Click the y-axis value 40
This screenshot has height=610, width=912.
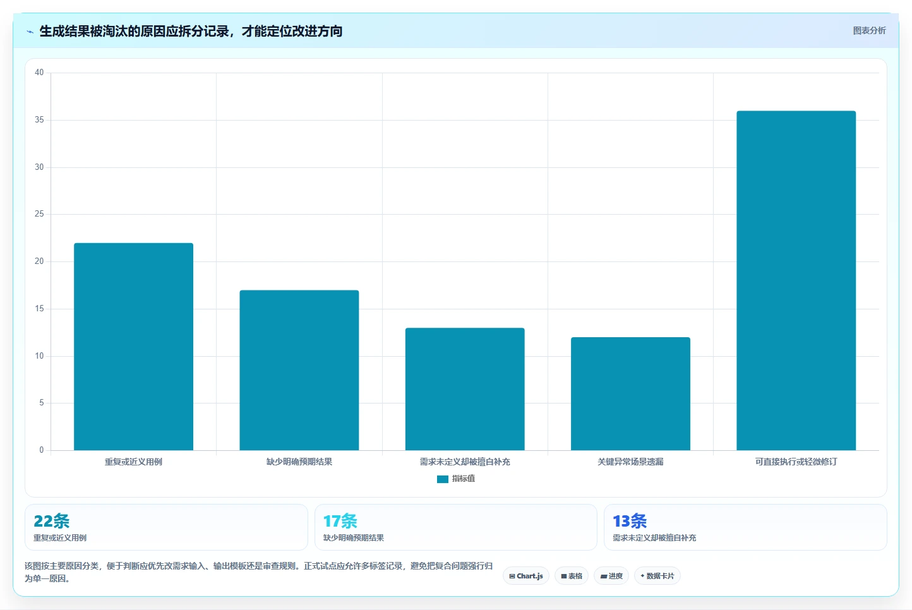39,73
